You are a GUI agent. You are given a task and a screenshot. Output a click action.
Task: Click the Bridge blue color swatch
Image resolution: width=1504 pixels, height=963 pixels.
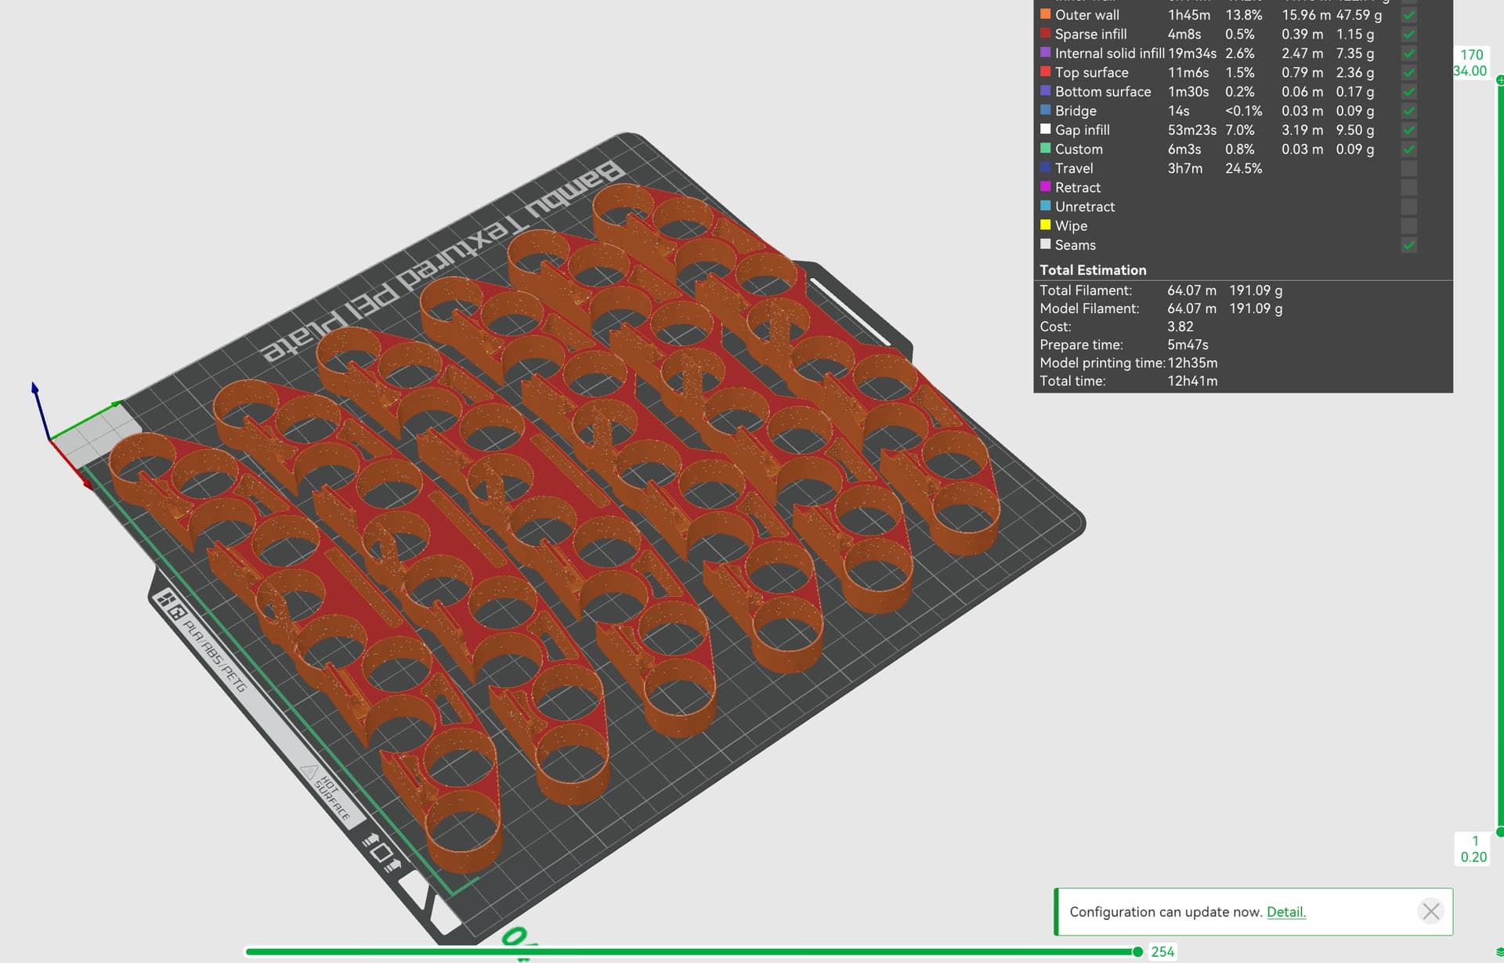[x=1045, y=110]
